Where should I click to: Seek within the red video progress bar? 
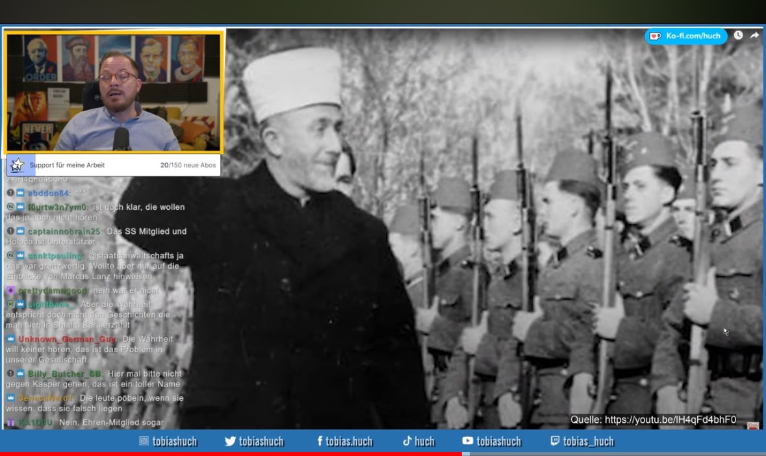(x=231, y=454)
